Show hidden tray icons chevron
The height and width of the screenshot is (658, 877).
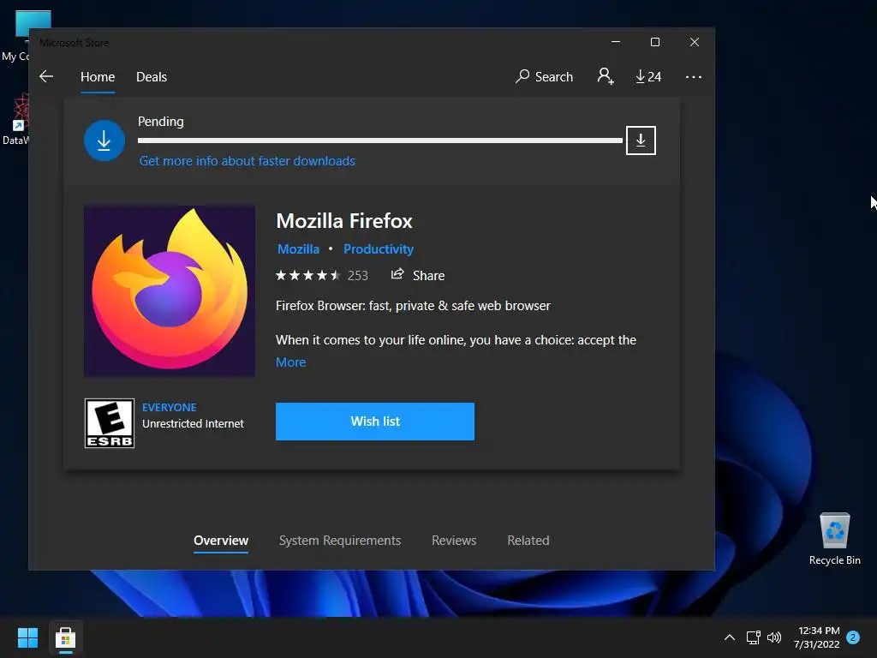pyautogui.click(x=730, y=637)
